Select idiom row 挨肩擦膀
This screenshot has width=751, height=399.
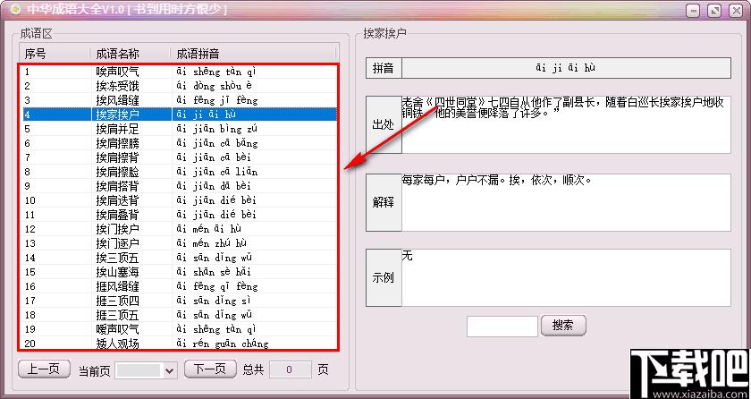point(179,143)
